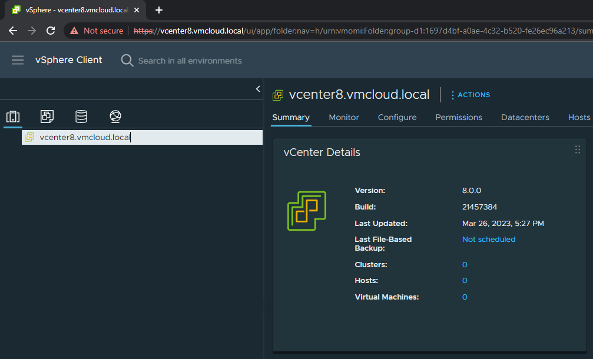
Task: Switch to the Storage inventory icon
Action: pos(81,117)
